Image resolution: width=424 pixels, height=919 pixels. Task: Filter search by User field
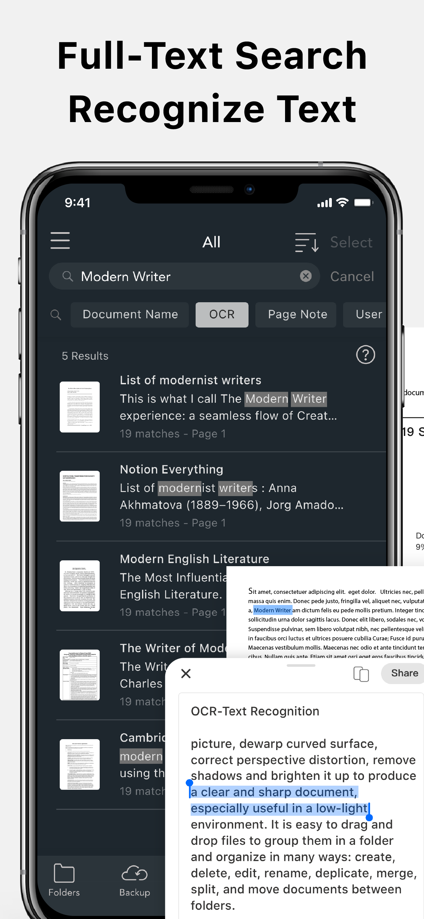[x=365, y=314]
